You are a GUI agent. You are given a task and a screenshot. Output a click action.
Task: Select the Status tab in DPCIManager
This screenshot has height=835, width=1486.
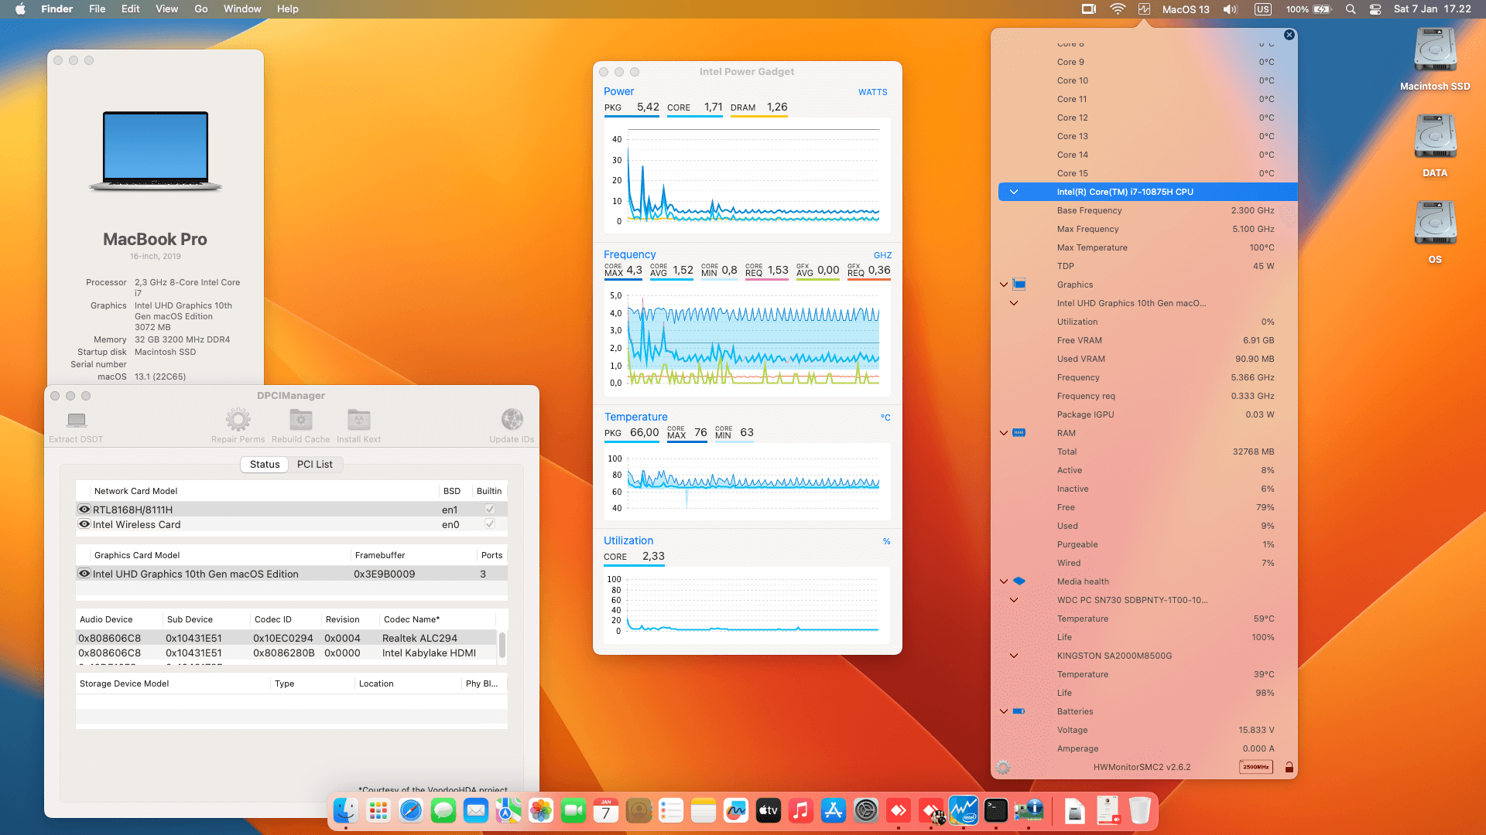click(x=265, y=465)
